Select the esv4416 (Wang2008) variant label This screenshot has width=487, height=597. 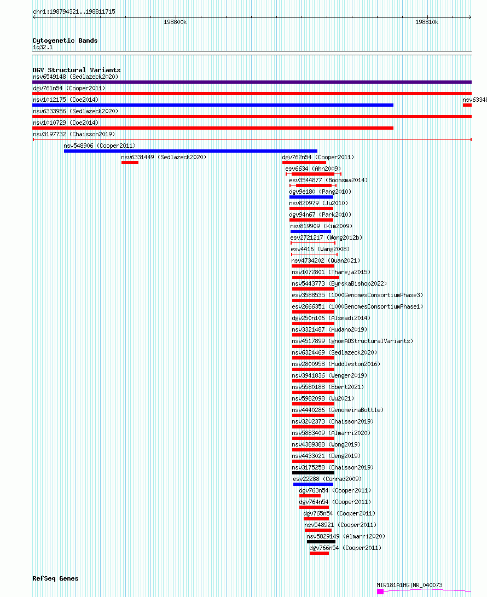point(320,250)
